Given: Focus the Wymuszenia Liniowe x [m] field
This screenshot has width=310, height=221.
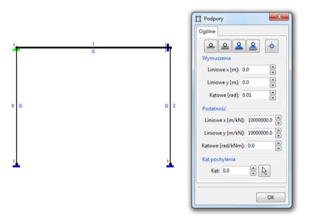Looking at the screenshot, I should coord(255,69).
